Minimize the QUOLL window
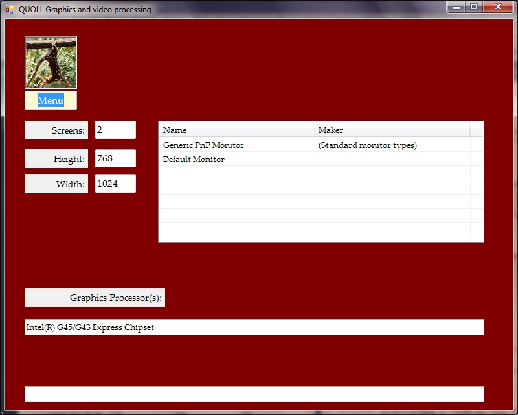The height and width of the screenshot is (415, 518). 456,6
